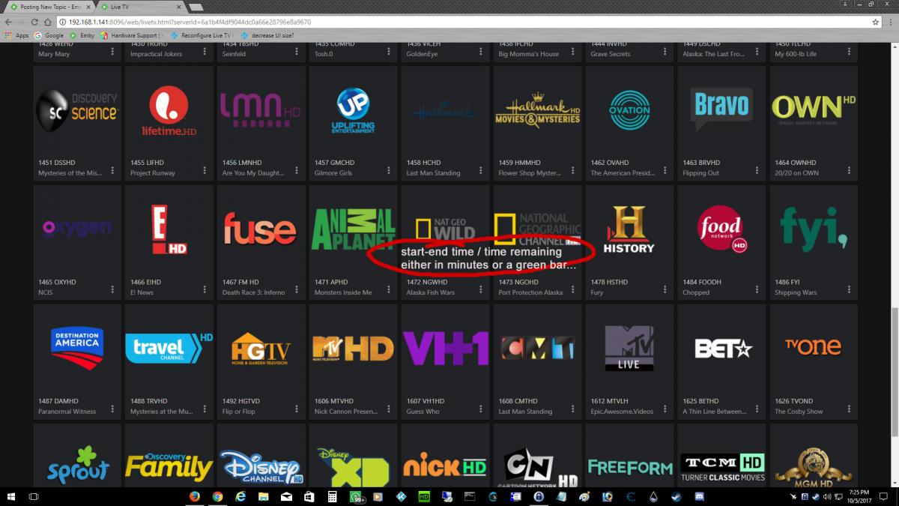Open Chrome from the taskbar
Viewport: 899px width, 506px height.
(x=217, y=496)
